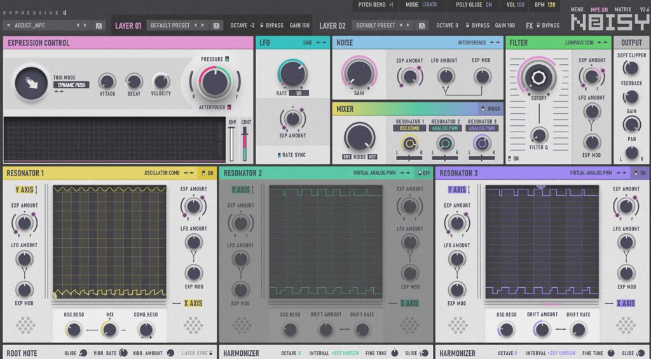The height and width of the screenshot is (359, 651).
Task: Save the ADDICT_MPE global preset
Action: 99,25
